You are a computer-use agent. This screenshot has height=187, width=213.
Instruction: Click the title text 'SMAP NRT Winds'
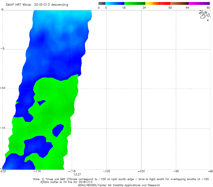tap(18, 5)
